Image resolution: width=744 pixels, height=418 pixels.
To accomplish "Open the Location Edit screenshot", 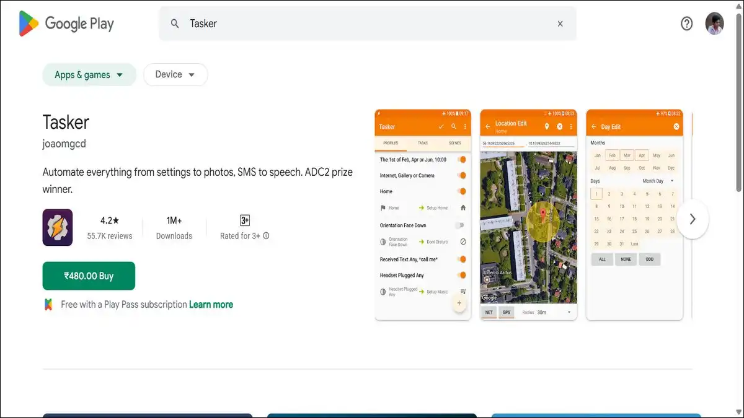I will click(528, 215).
